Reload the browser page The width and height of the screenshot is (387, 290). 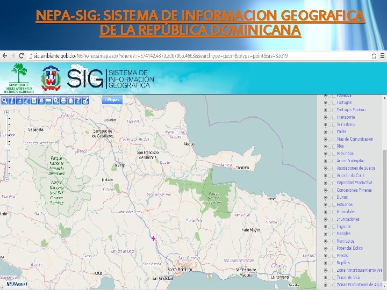click(x=21, y=56)
